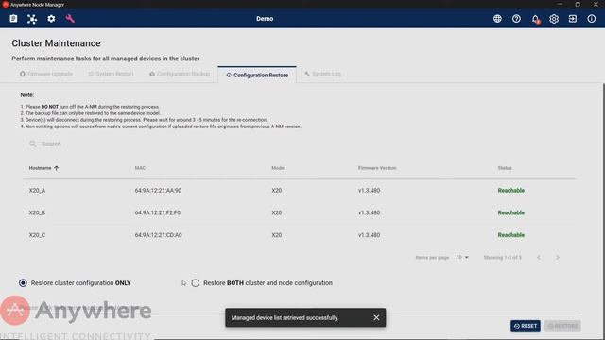Click MAC address 64:9A:12:21:AA:90
This screenshot has height=340, width=605.
click(x=158, y=191)
